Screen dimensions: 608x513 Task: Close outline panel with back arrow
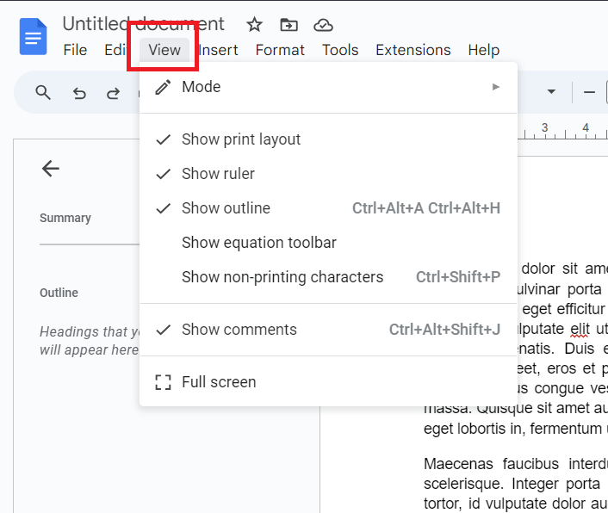[x=51, y=169]
